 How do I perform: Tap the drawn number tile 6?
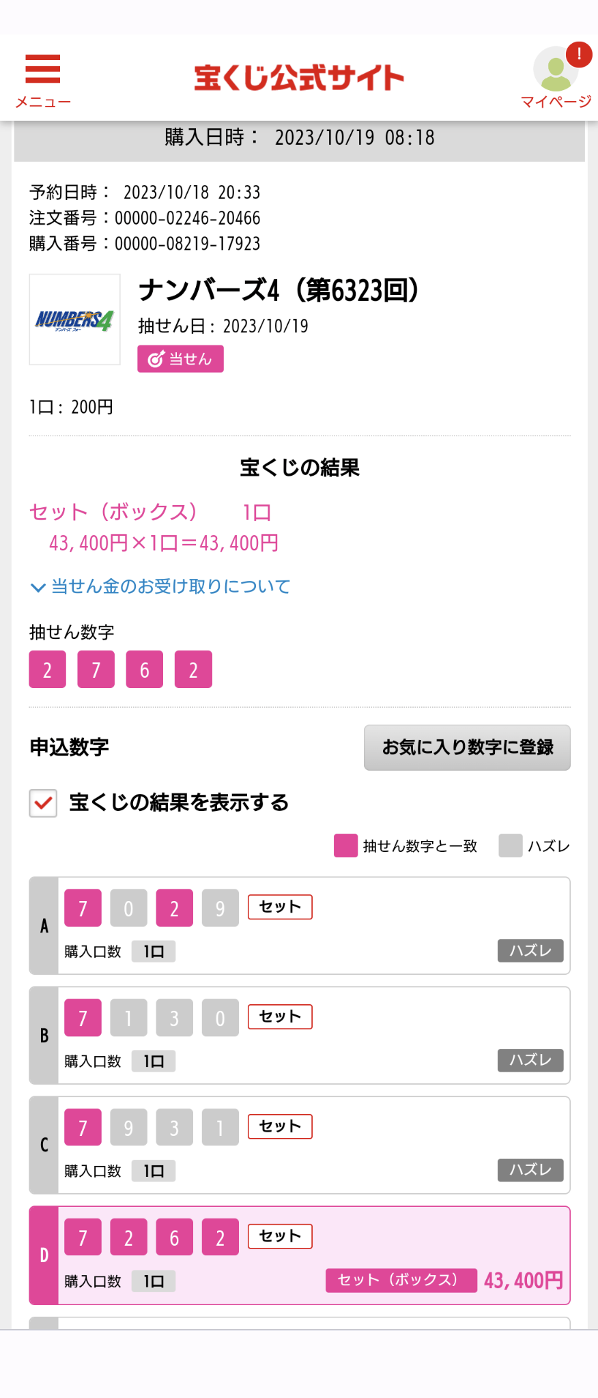coord(145,670)
